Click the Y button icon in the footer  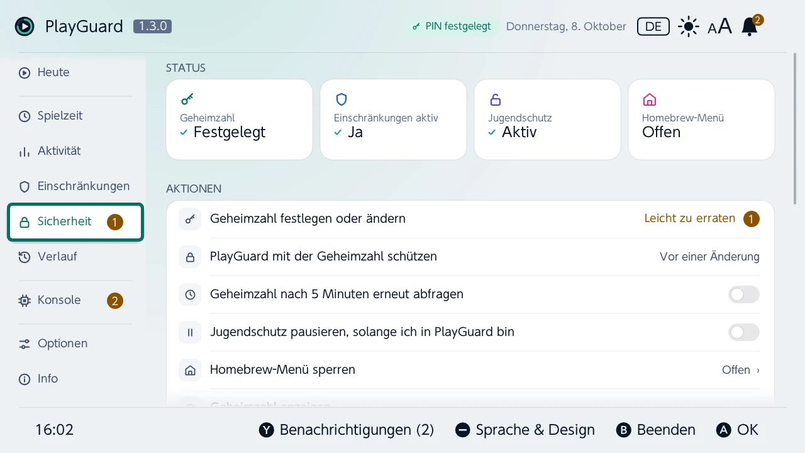267,430
